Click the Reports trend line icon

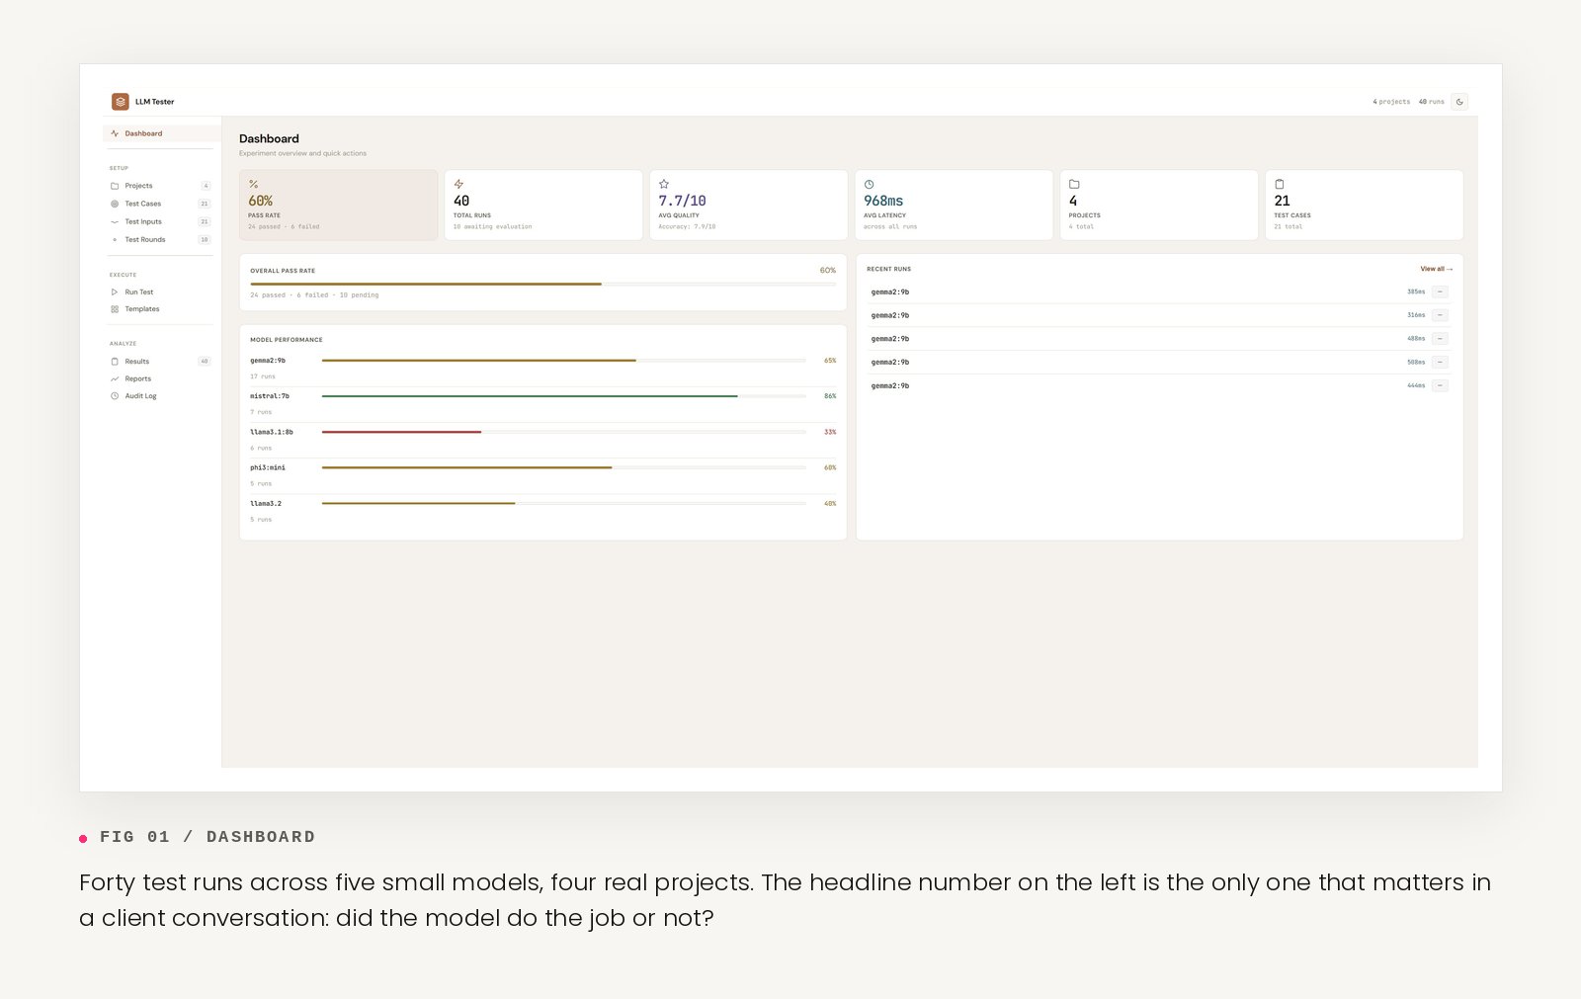[115, 379]
